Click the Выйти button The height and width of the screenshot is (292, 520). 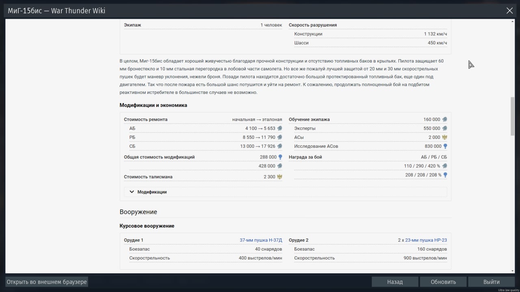[x=492, y=282]
